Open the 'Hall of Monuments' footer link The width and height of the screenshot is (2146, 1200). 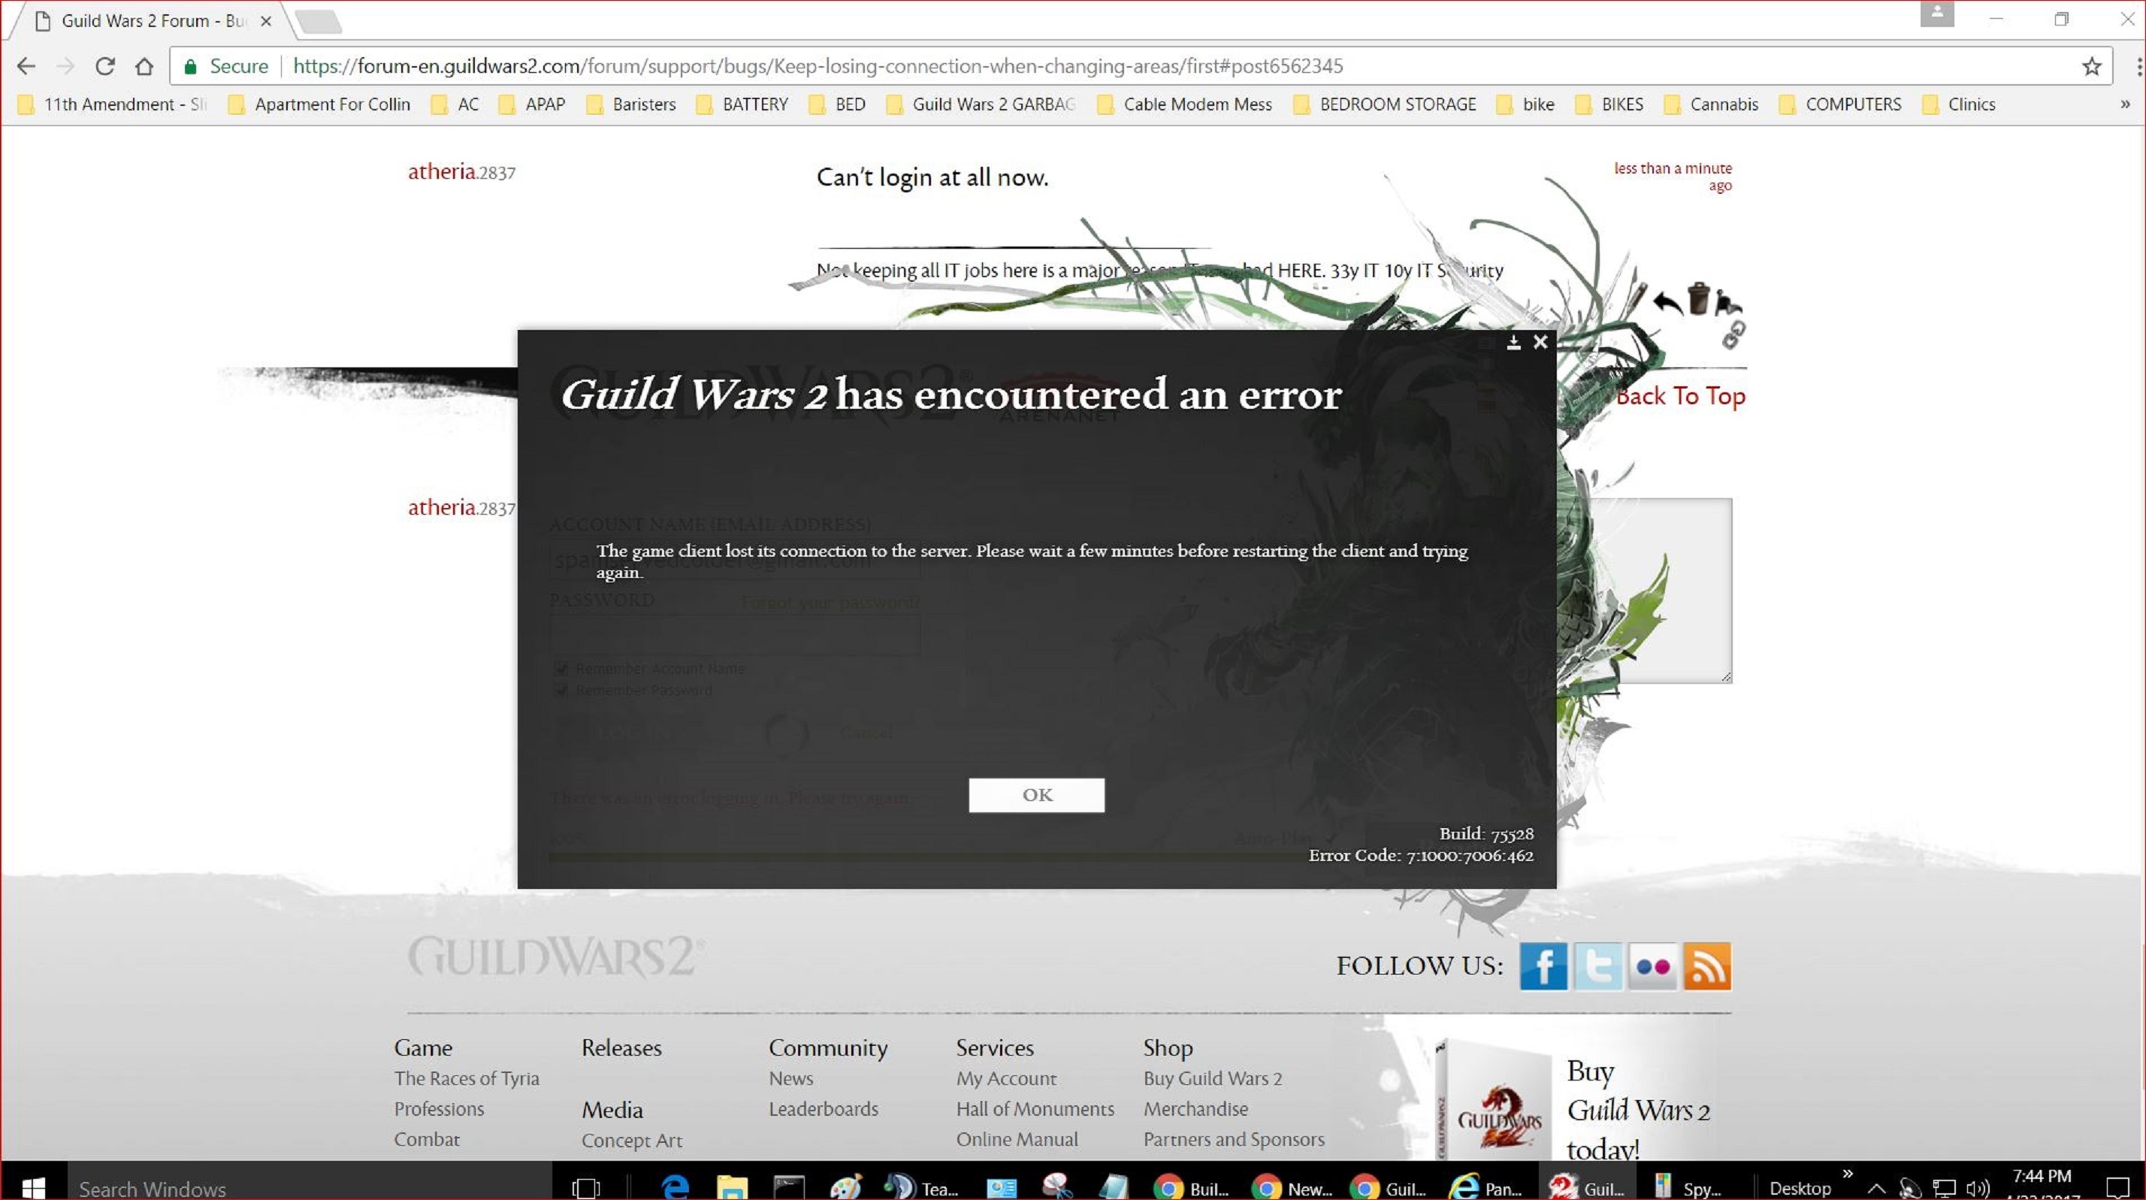point(1035,1109)
